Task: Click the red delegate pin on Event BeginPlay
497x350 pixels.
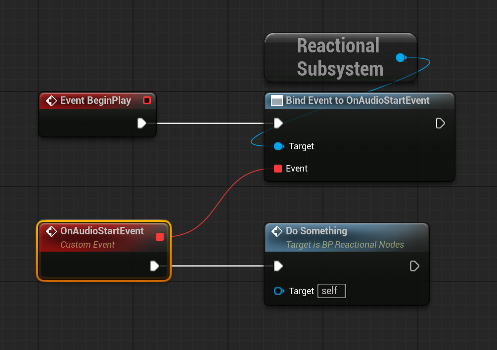Action: pos(146,101)
